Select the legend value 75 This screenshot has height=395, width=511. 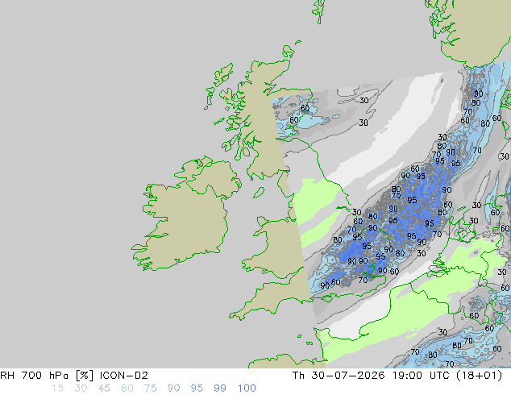click(x=150, y=389)
